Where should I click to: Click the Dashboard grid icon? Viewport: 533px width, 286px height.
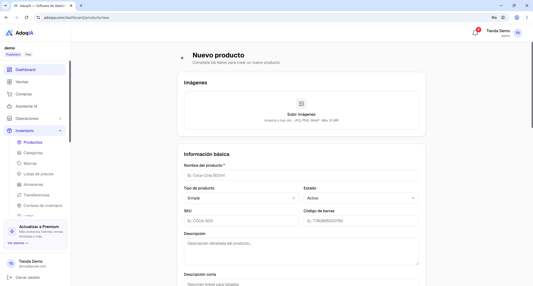pyautogui.click(x=9, y=70)
